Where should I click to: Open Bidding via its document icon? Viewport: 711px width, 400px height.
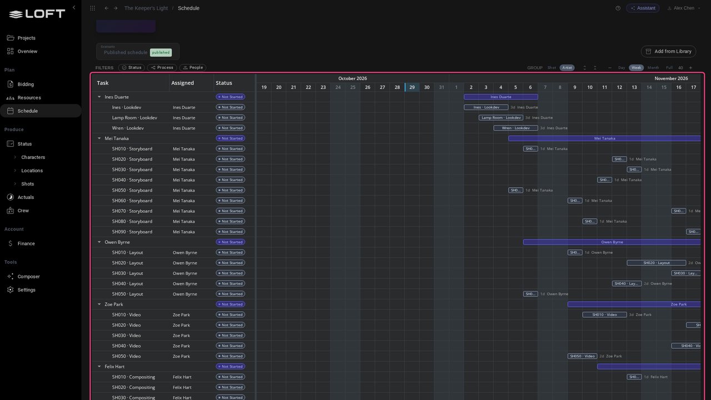point(11,84)
